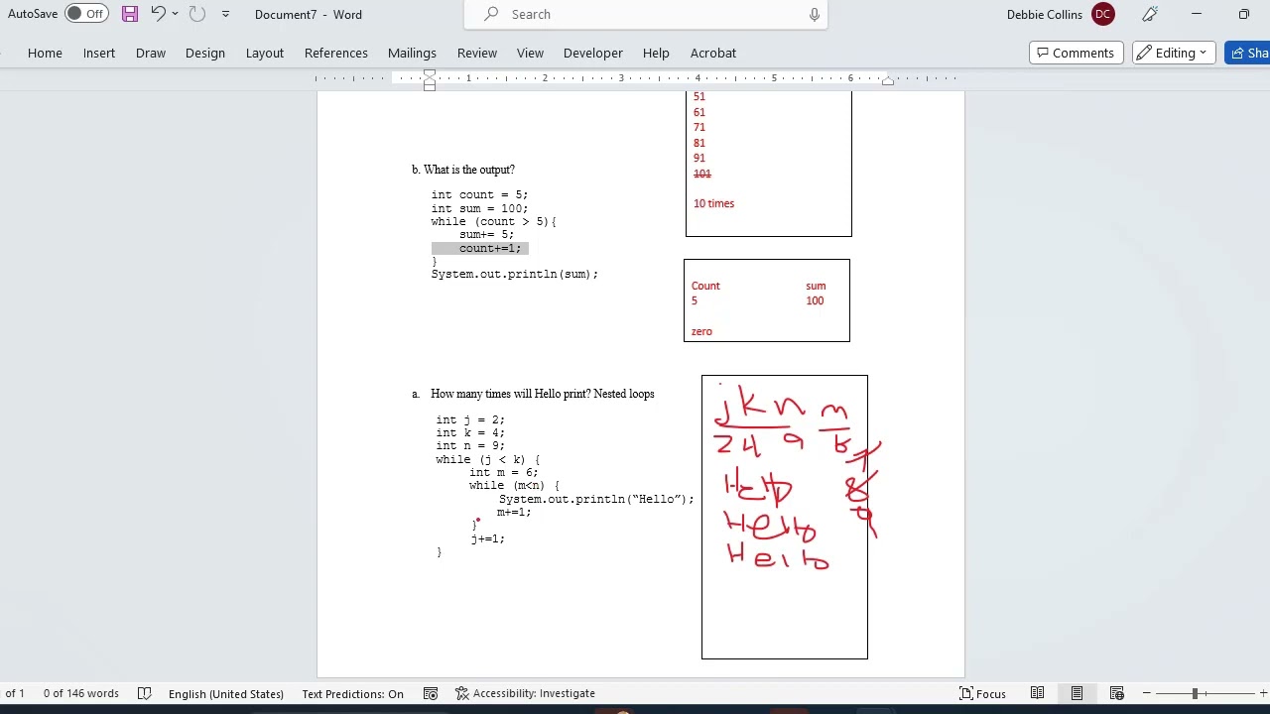Click the macro recording icon in status bar
The width and height of the screenshot is (1270, 714).
(431, 693)
